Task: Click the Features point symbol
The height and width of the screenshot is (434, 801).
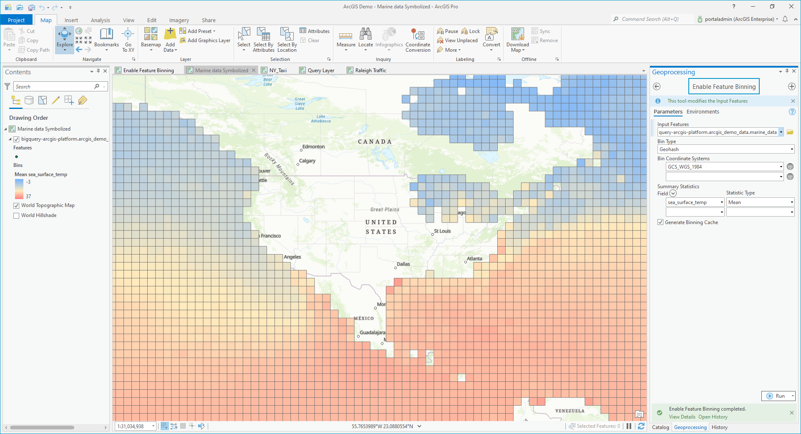Action: pyautogui.click(x=16, y=157)
